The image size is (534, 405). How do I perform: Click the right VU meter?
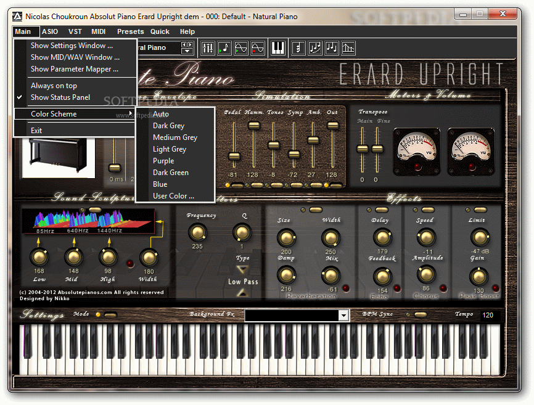(x=470, y=152)
